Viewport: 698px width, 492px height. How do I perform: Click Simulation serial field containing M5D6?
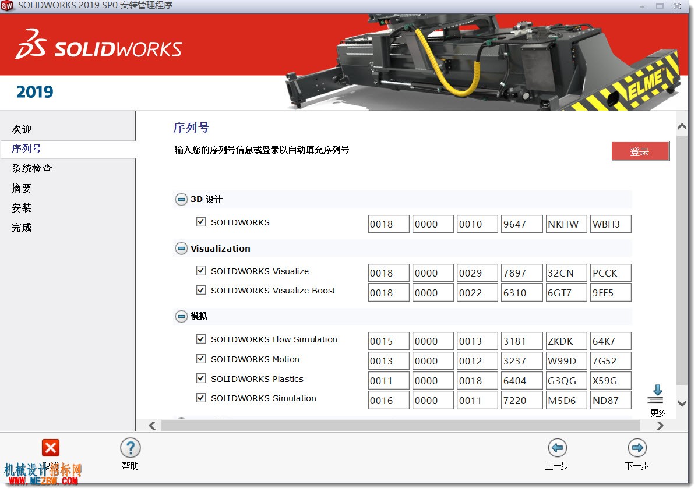pyautogui.click(x=566, y=401)
